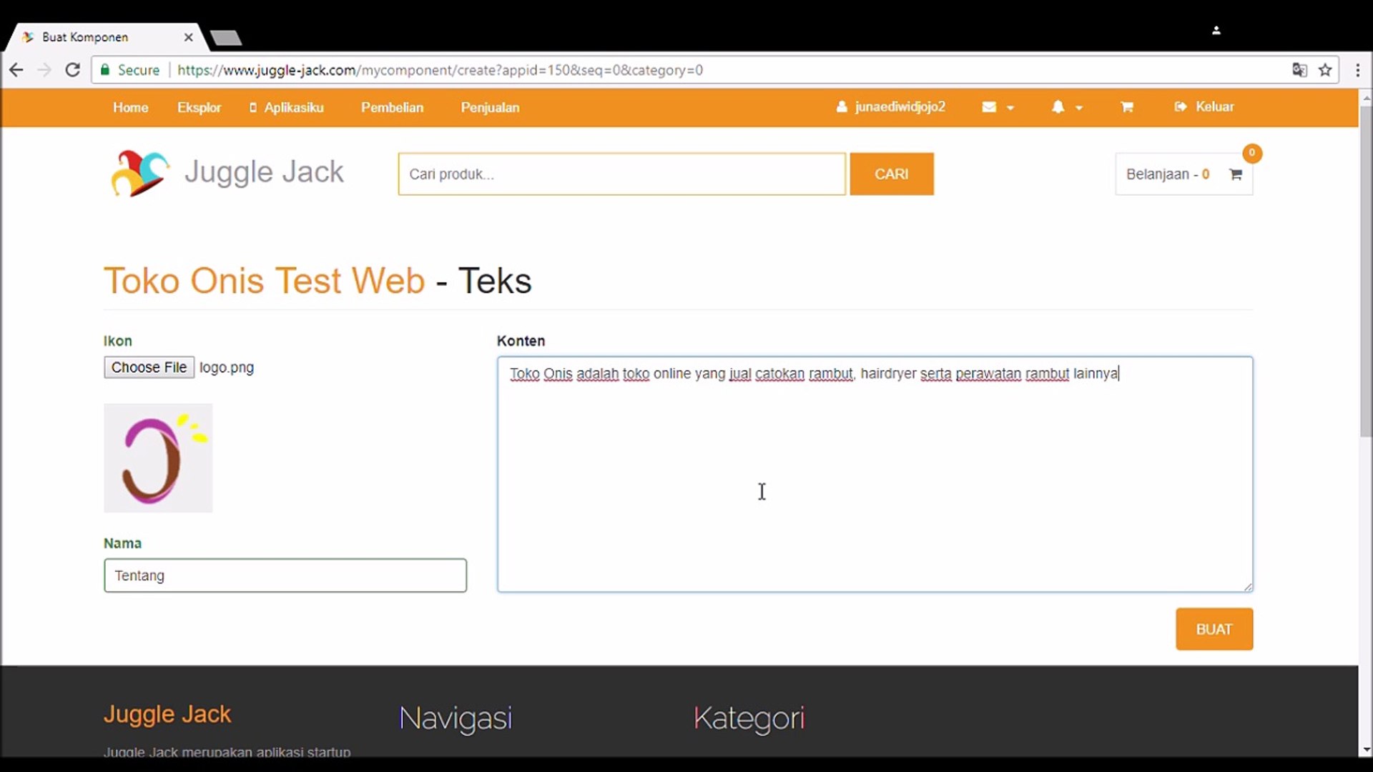The image size is (1373, 772).
Task: Click the Konten field label
Action: tap(521, 341)
